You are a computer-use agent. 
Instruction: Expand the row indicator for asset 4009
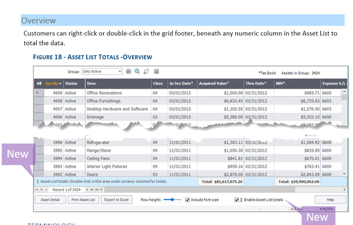tap(38, 93)
